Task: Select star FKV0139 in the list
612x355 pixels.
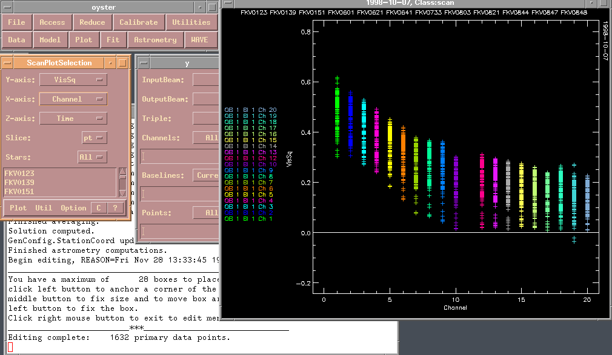Action: pos(19,183)
